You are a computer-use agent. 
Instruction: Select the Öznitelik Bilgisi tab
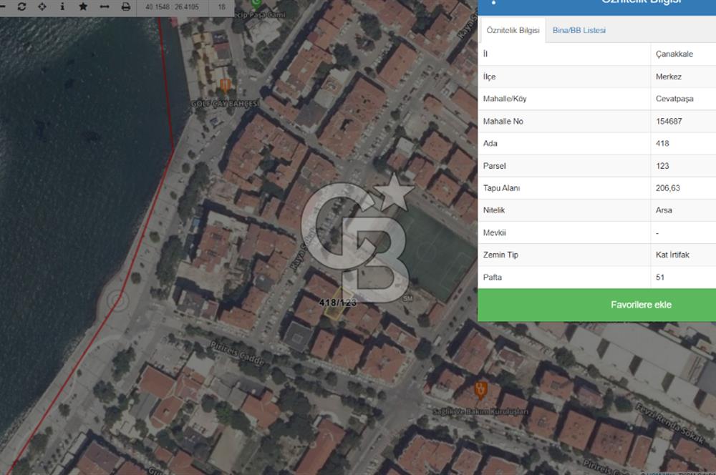pos(513,30)
